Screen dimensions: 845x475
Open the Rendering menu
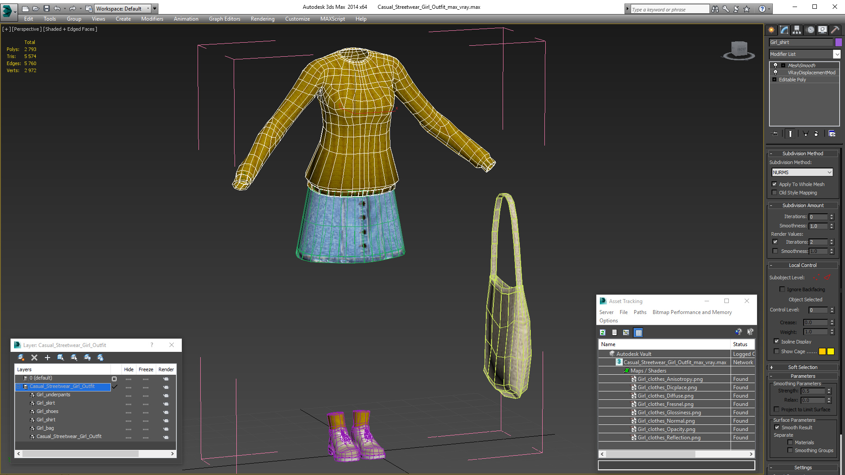click(x=262, y=19)
